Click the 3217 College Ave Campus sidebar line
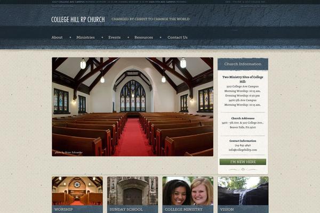 [243, 86]
